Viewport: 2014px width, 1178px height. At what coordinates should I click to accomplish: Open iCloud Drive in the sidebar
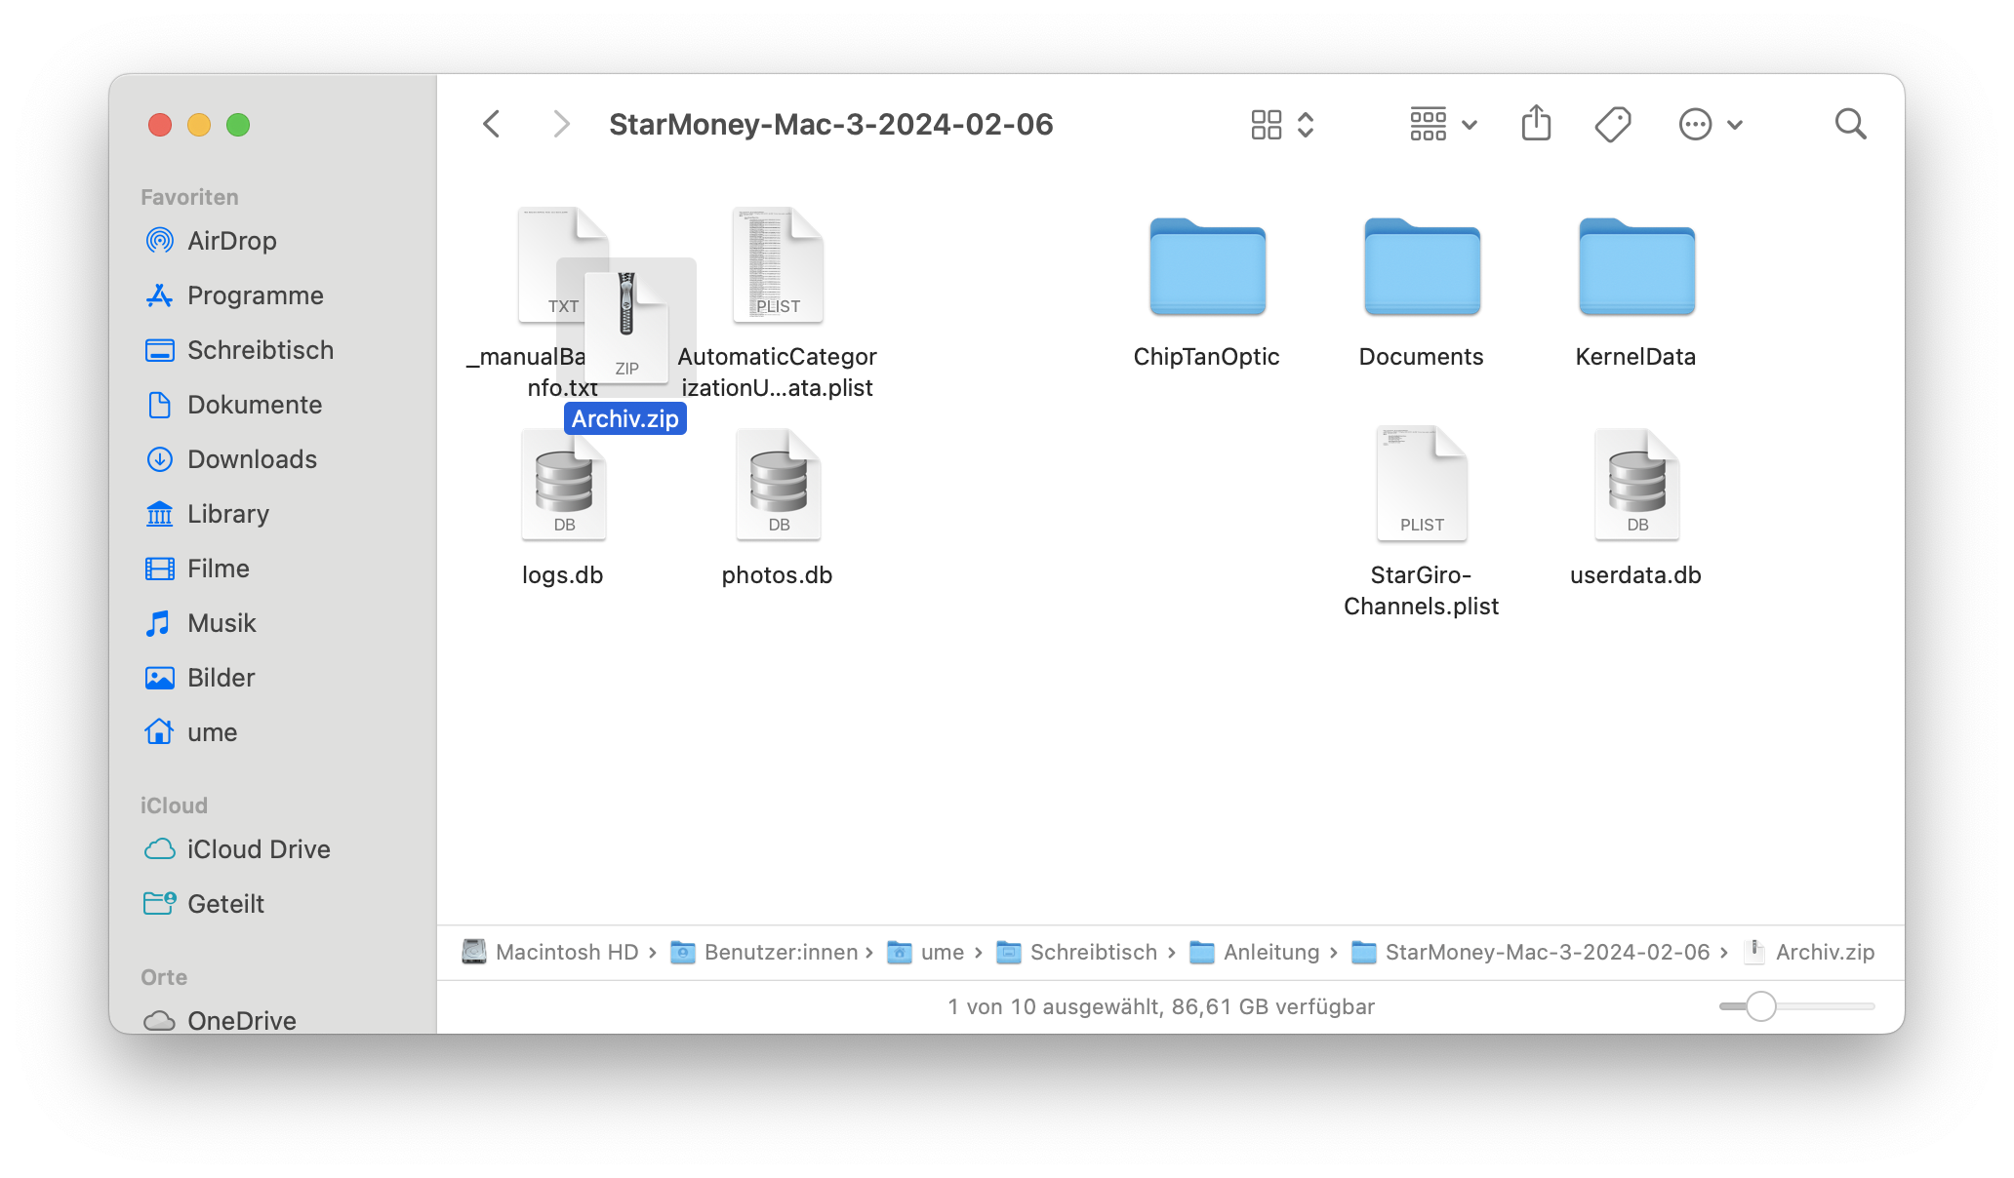tap(259, 849)
